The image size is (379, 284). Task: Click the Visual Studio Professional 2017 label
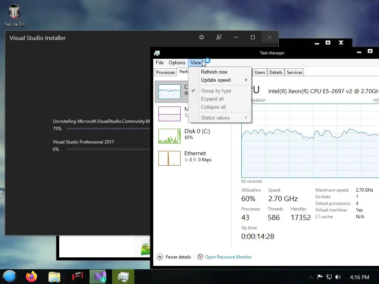point(83,142)
